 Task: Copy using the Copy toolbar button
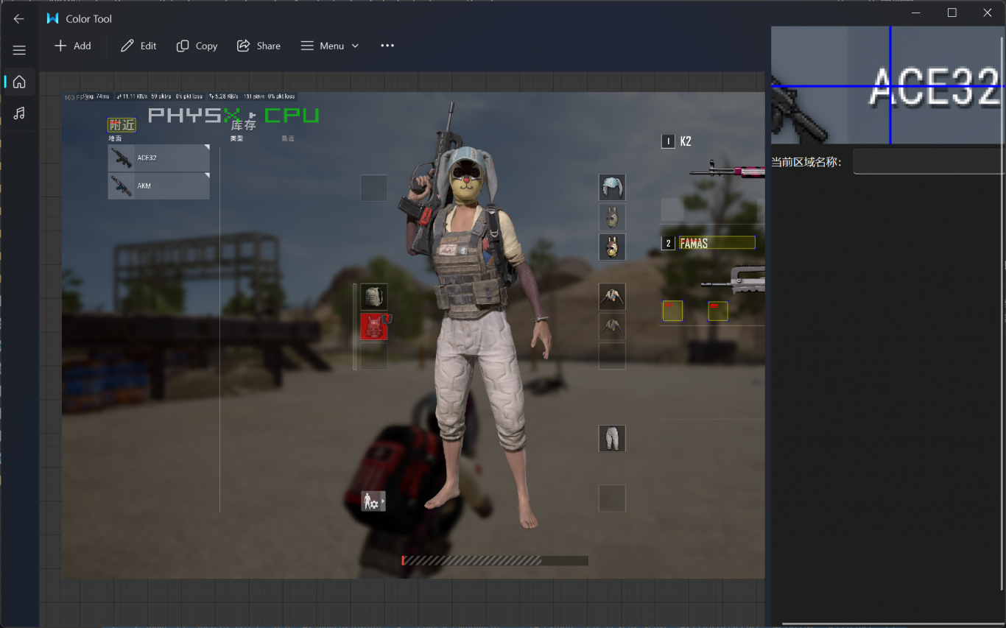pos(197,46)
